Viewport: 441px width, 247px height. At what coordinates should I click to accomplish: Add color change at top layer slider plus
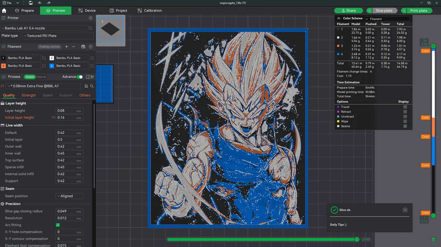coord(433,46)
